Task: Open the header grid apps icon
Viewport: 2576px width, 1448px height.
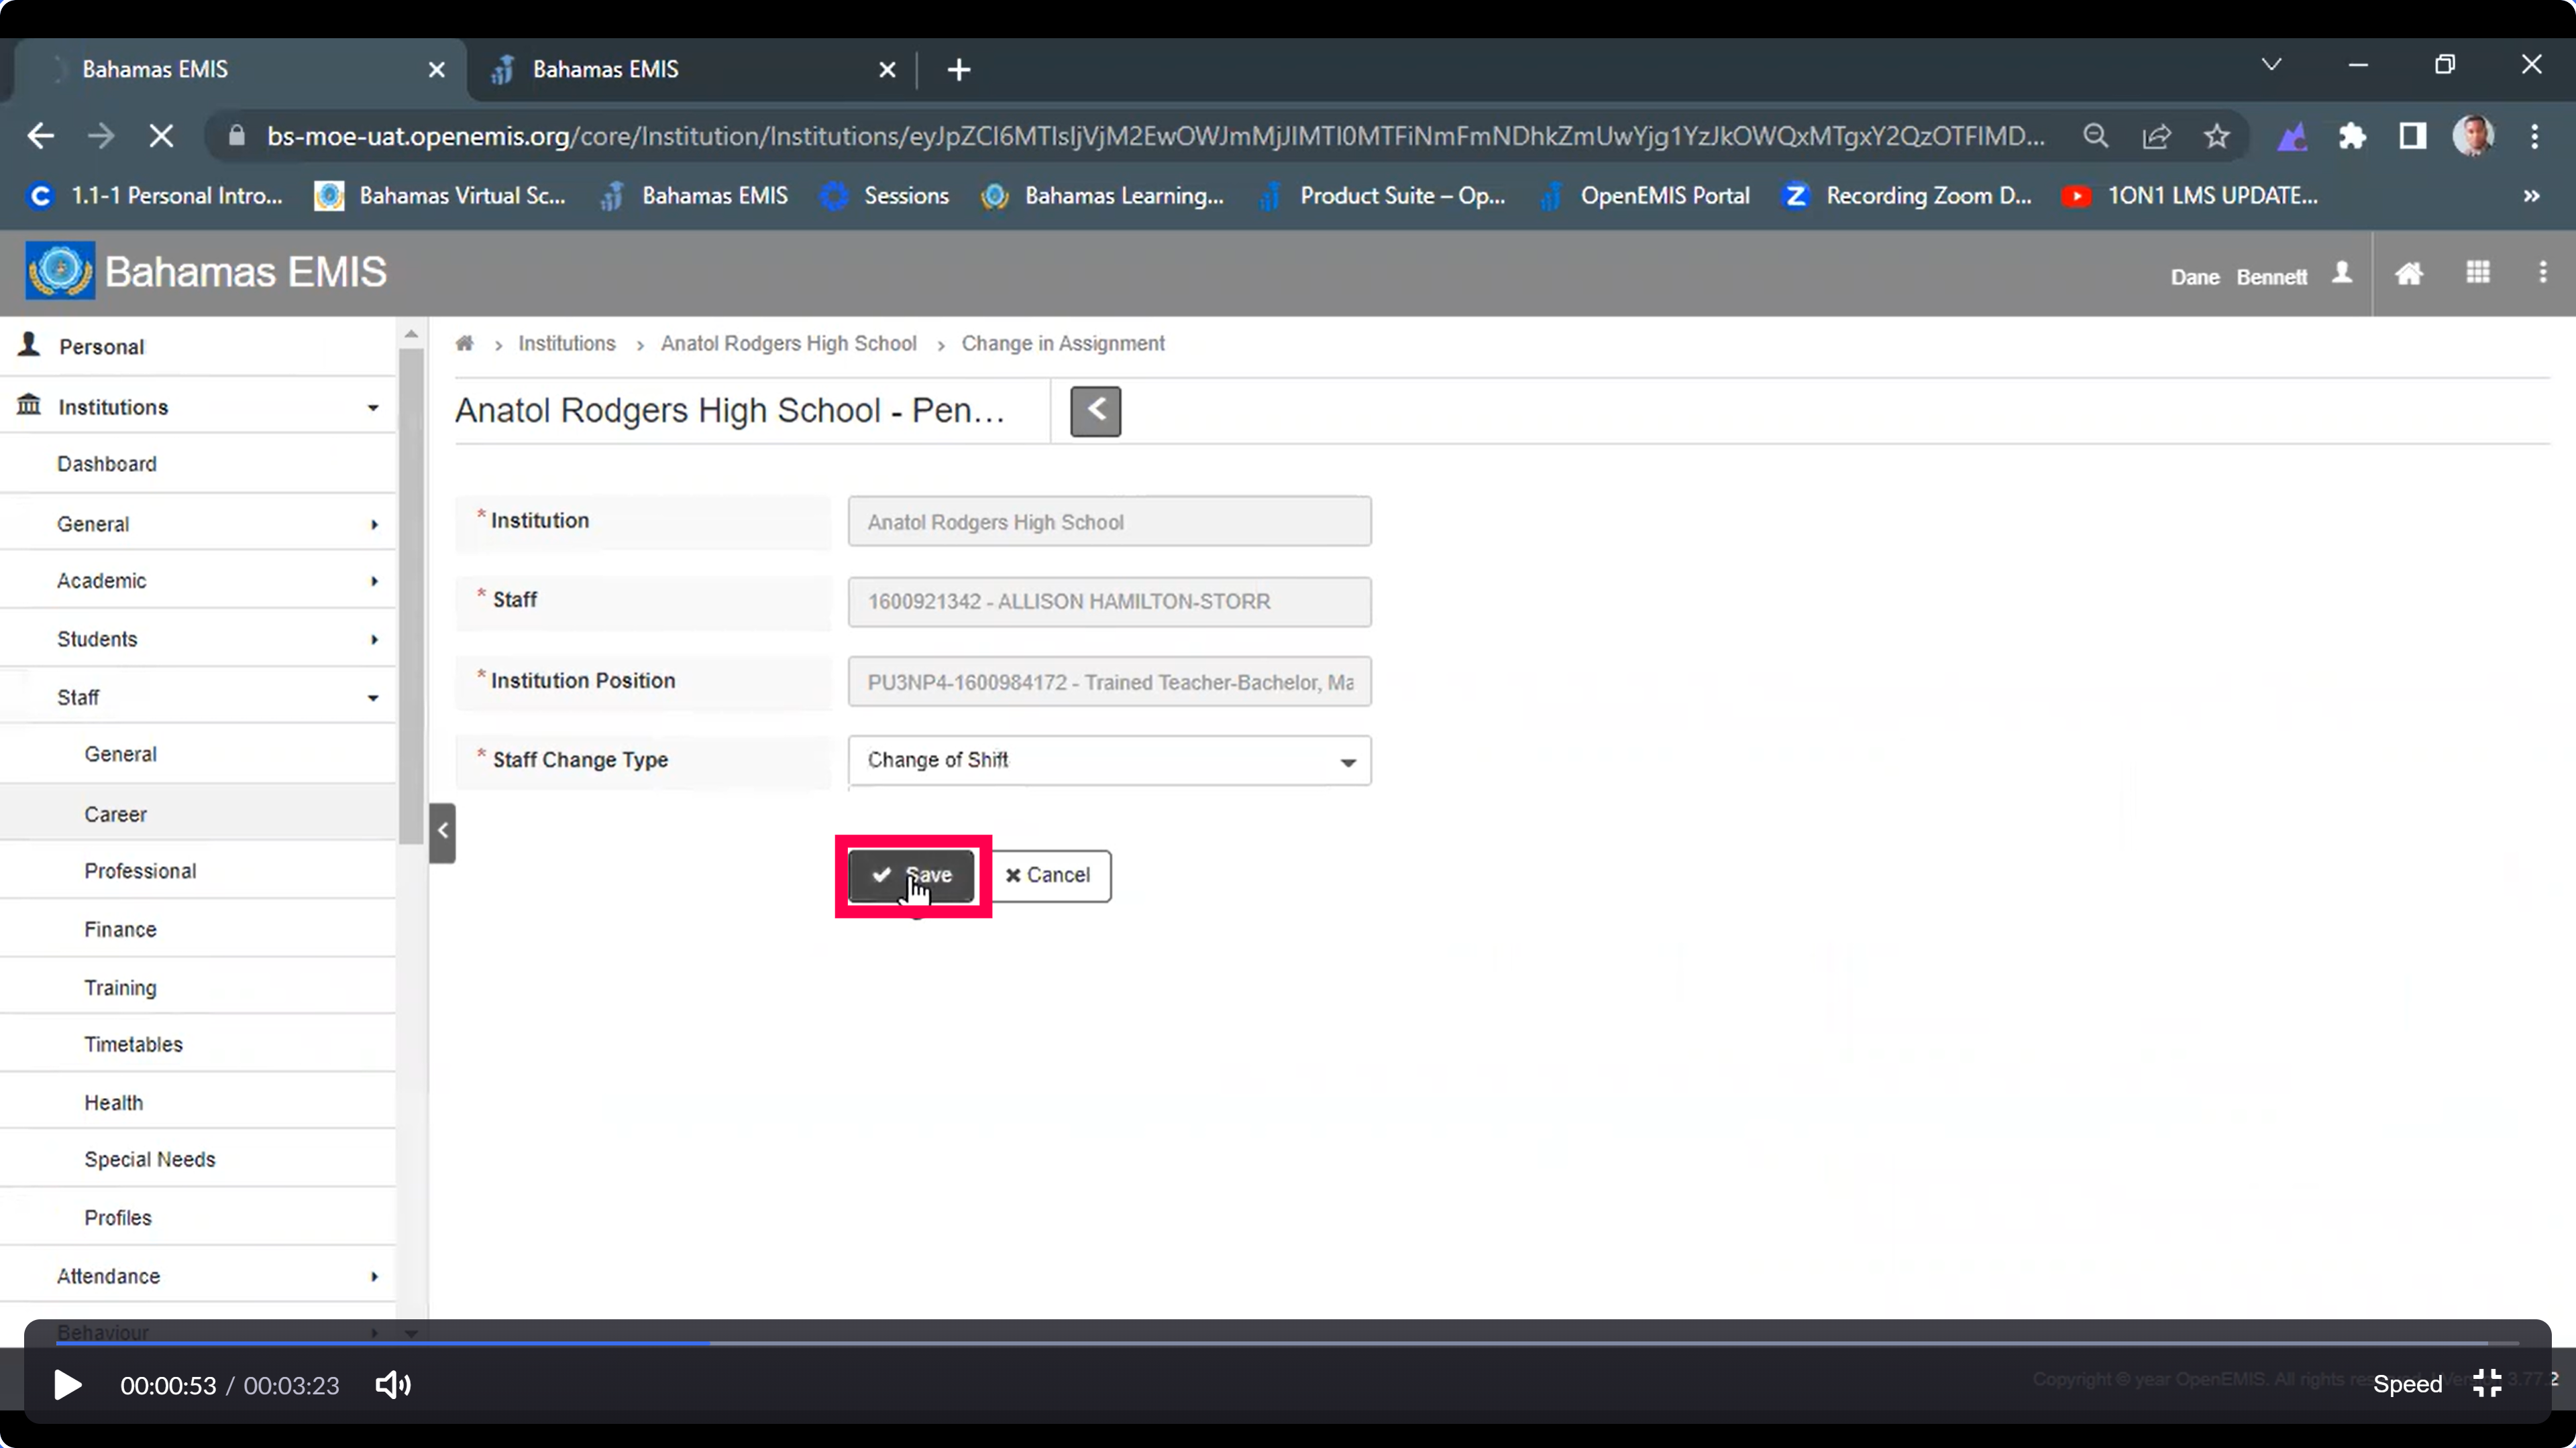Action: click(x=2478, y=271)
